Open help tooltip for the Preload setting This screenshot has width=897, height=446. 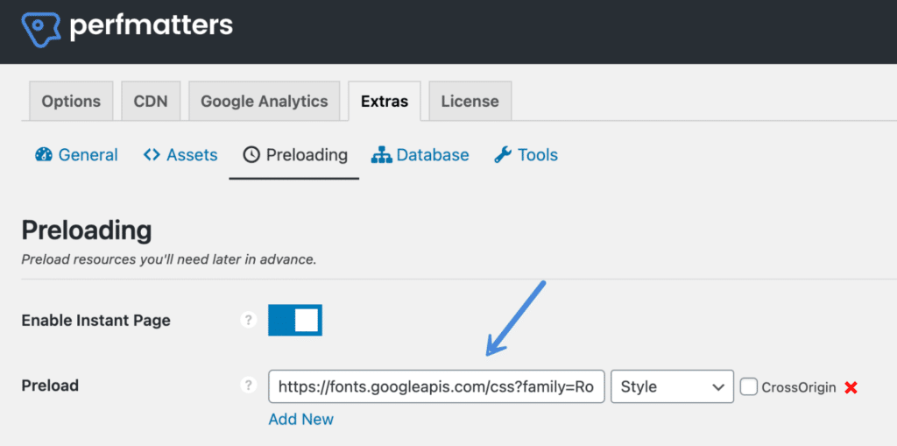point(248,386)
